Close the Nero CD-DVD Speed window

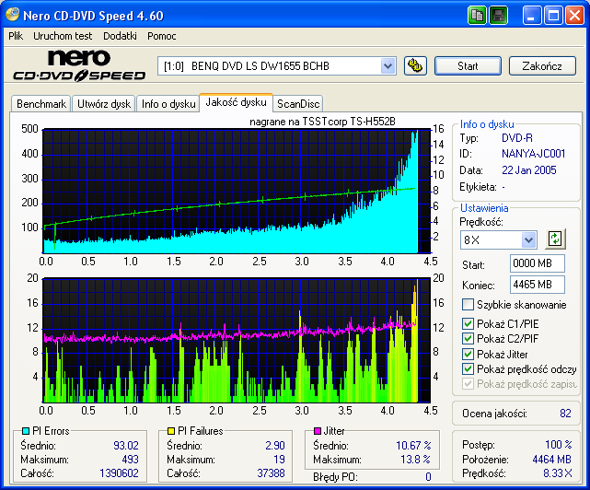click(574, 16)
